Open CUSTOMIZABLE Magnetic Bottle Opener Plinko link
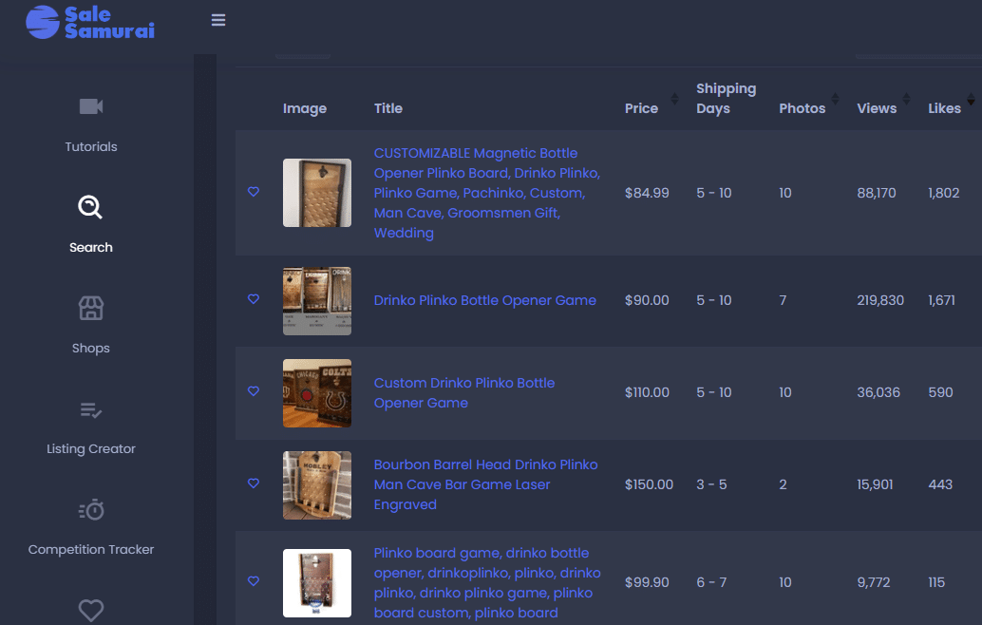Viewport: 982px width, 625px height. (487, 193)
